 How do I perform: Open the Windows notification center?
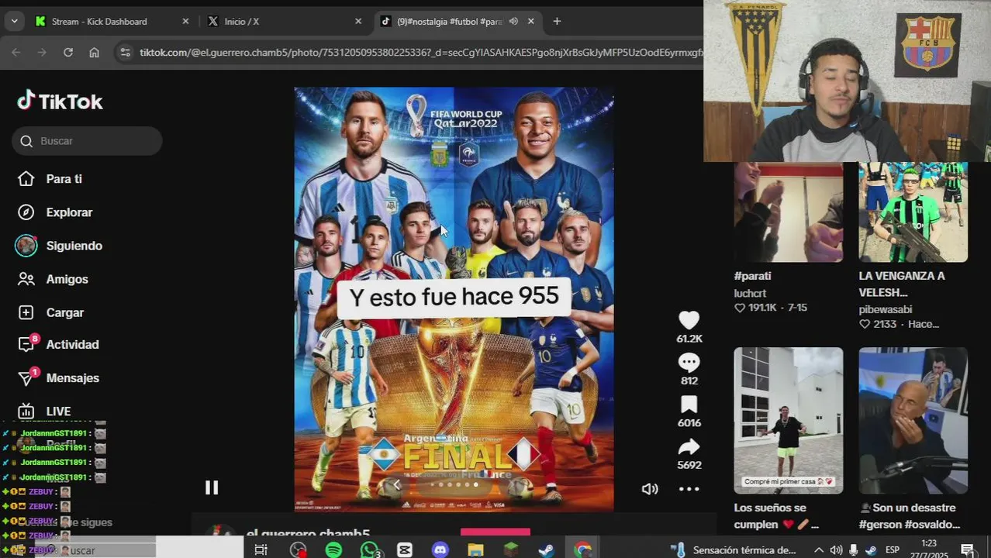pos(968,550)
